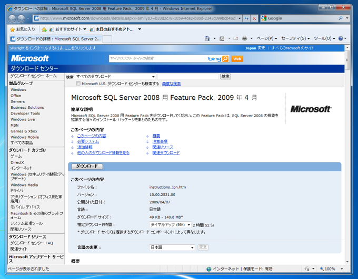This screenshot has height=279, width=358.
Task: Open the セーフティ(S) menu
Action: click(x=295, y=38)
